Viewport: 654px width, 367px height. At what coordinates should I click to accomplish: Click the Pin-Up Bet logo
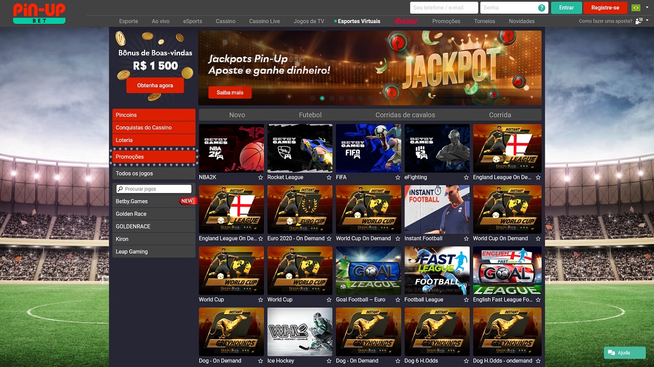click(x=39, y=13)
